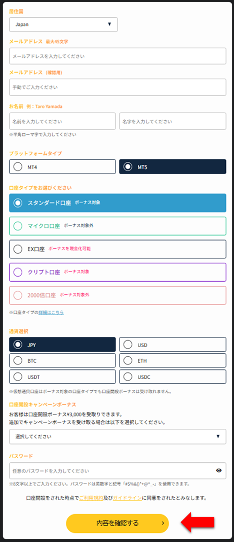Select BTC currency option

(62, 360)
